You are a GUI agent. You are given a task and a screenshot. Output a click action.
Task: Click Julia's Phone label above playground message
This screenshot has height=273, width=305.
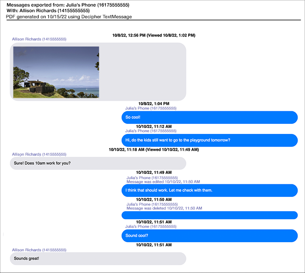pos(151,131)
